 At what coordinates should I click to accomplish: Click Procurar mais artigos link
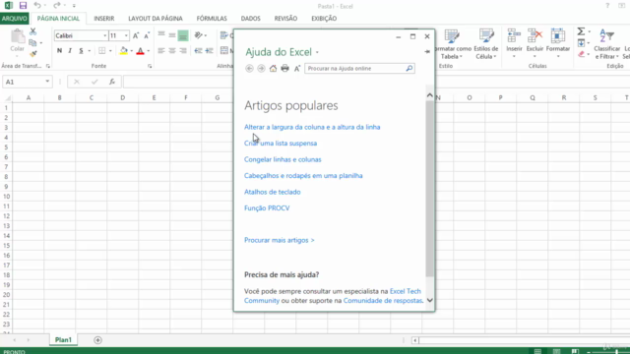pyautogui.click(x=280, y=240)
